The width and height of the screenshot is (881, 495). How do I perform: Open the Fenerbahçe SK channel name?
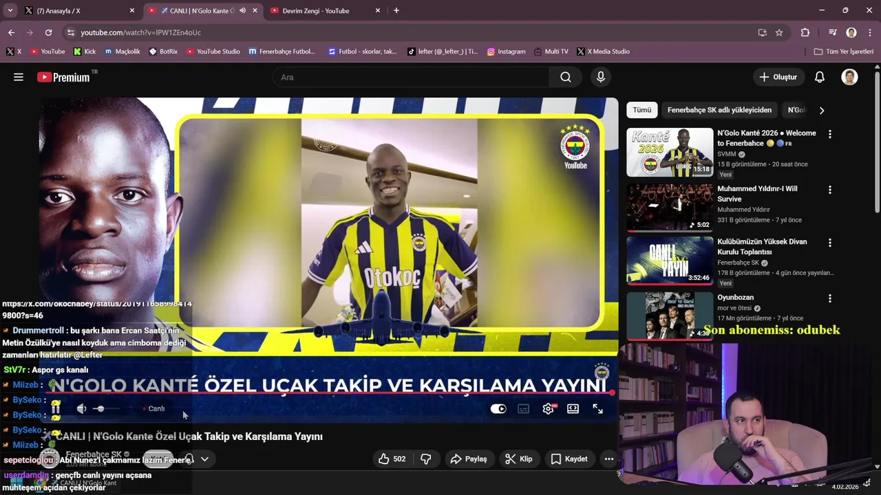[x=94, y=454]
